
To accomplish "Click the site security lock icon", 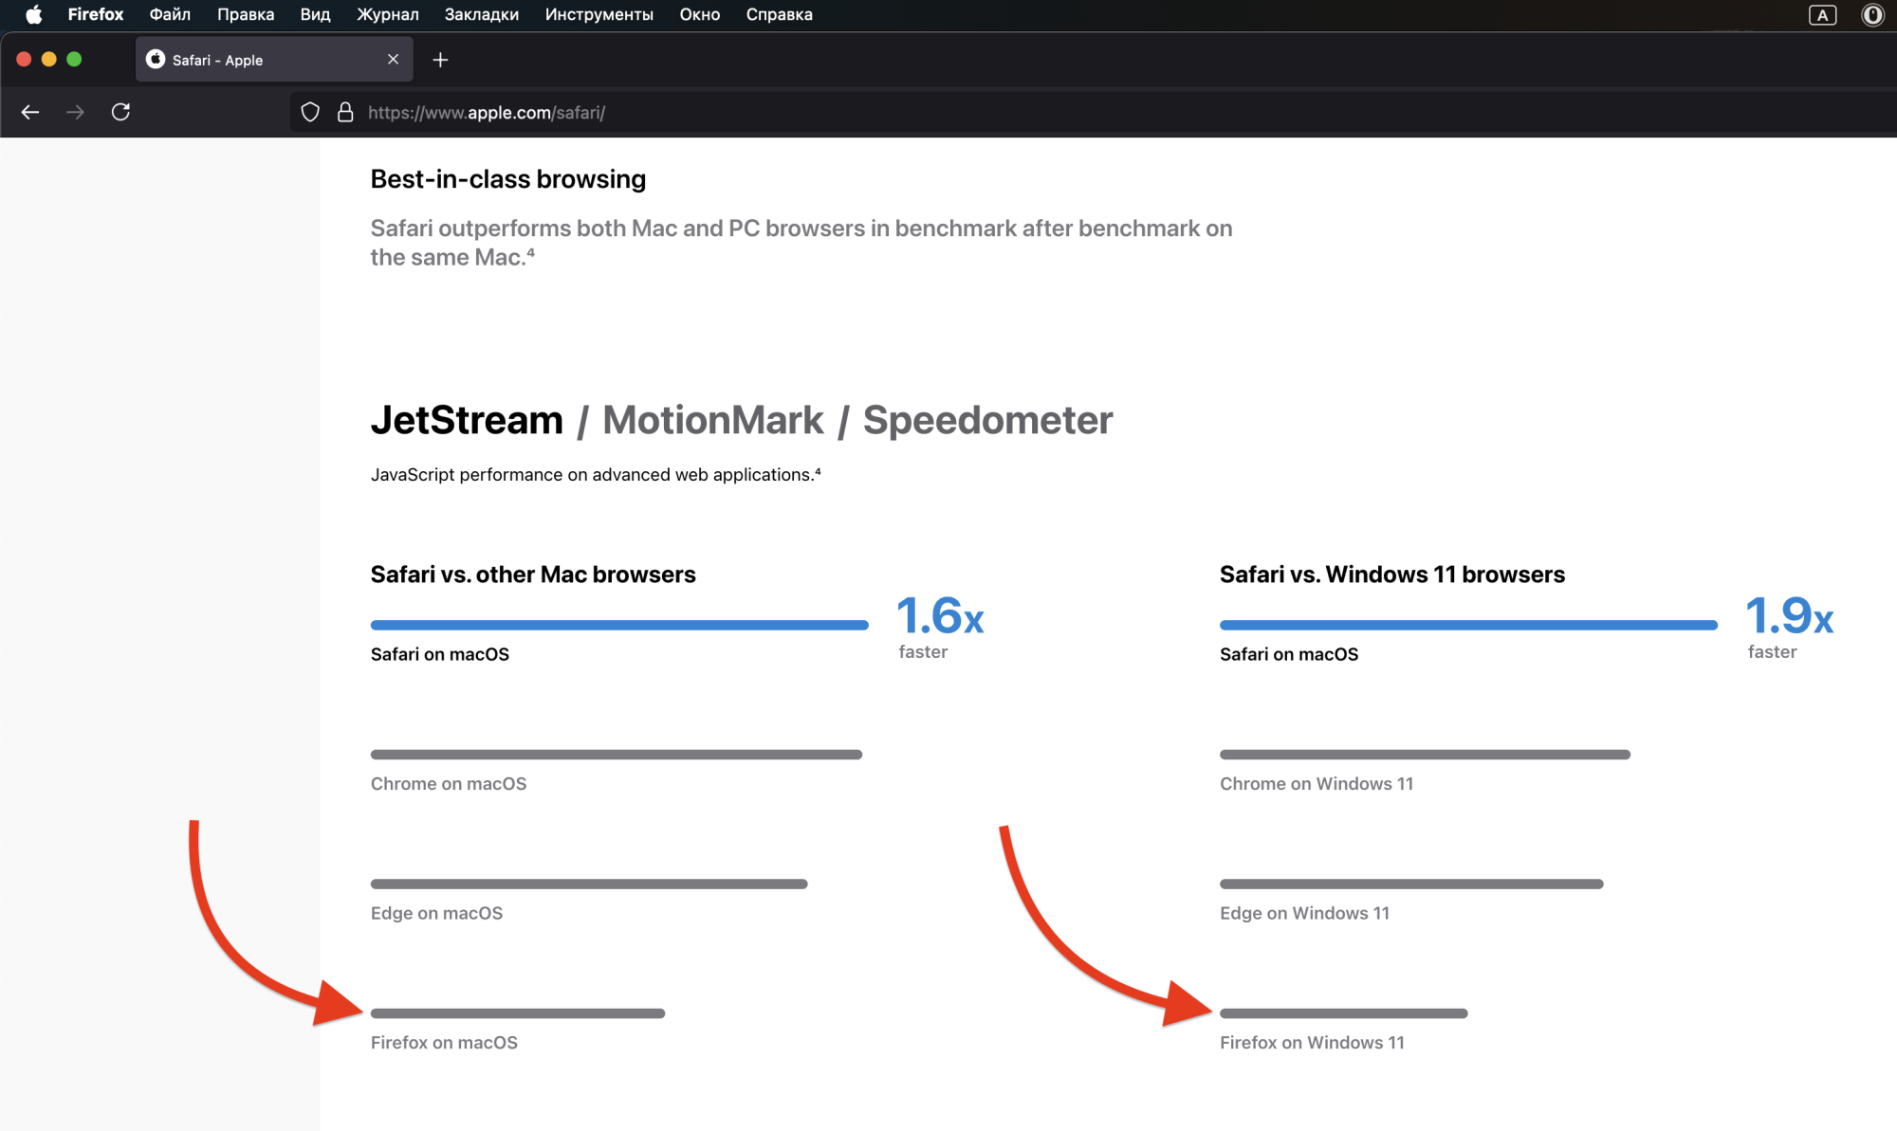I will point(345,112).
